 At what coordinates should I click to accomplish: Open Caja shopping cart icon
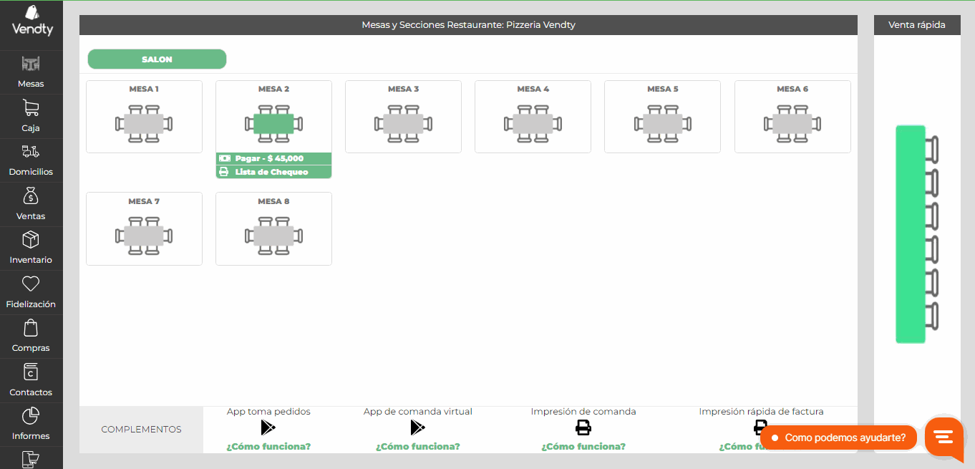click(x=31, y=108)
